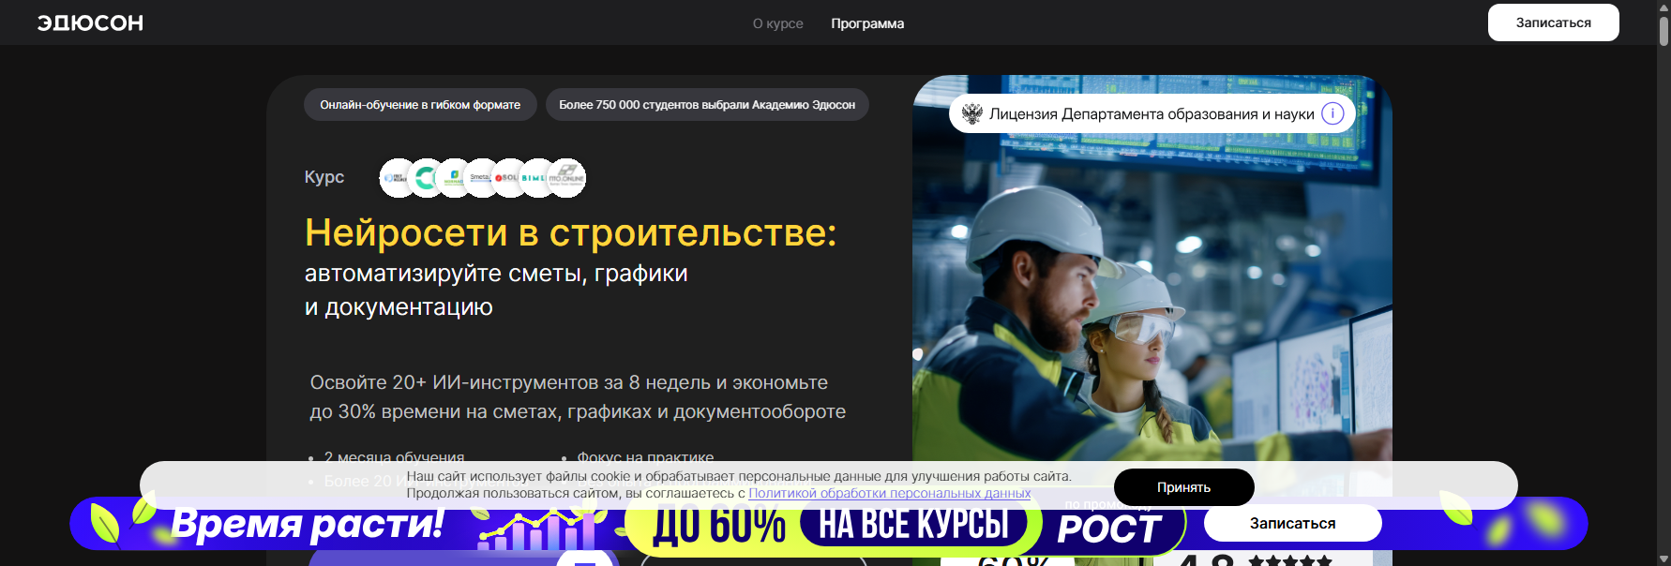This screenshot has height=566, width=1671.
Task: Click the first blue partner logo circle
Action: tap(395, 178)
